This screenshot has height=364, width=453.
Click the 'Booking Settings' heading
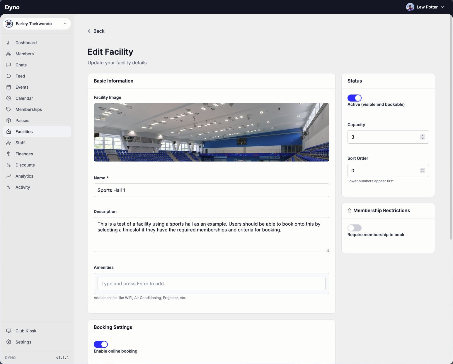tap(113, 327)
